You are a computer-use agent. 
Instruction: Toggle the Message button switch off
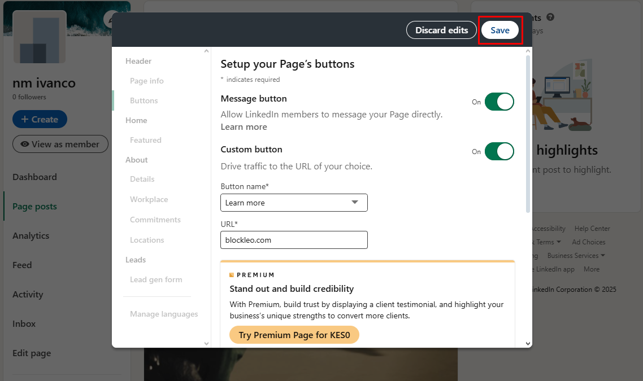tap(499, 102)
